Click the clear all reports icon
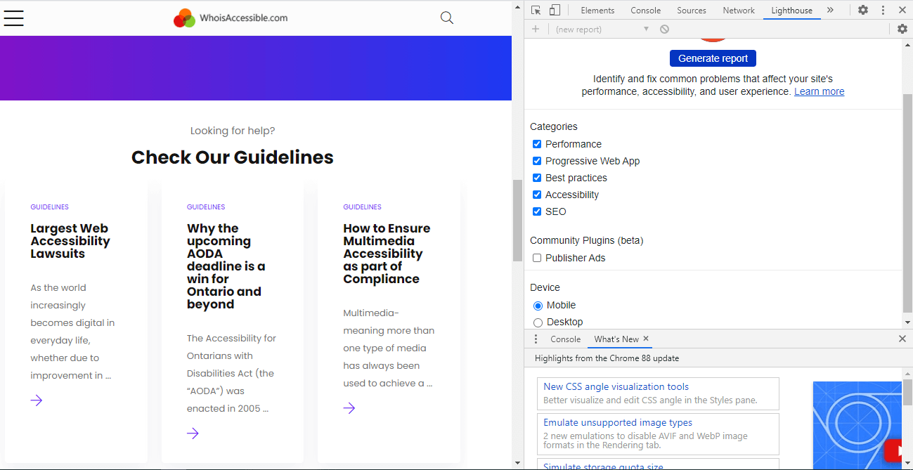Screen dimensions: 913x470 pyautogui.click(x=664, y=29)
